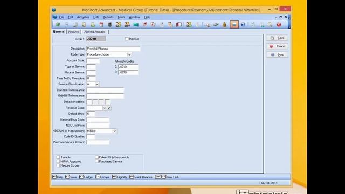Open the Window menu

[134, 17]
